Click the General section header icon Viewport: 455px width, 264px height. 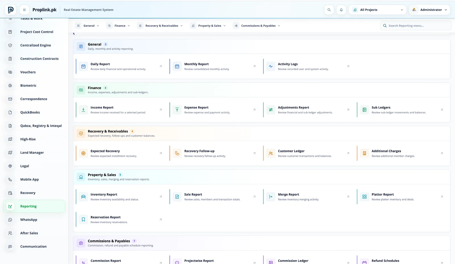(81, 47)
